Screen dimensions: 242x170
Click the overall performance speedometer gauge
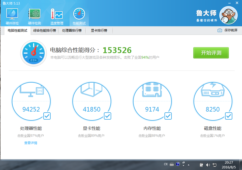(33, 53)
